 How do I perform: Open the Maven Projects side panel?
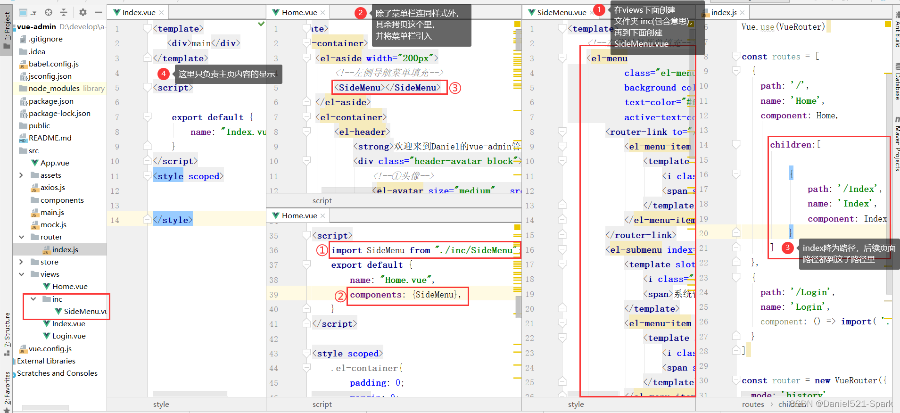[897, 144]
